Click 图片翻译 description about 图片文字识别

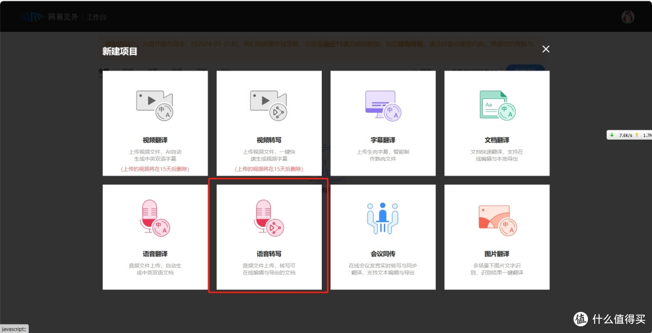497,269
